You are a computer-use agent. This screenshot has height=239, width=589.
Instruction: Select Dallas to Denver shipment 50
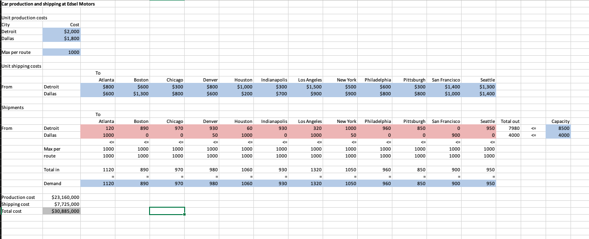[x=202, y=135]
